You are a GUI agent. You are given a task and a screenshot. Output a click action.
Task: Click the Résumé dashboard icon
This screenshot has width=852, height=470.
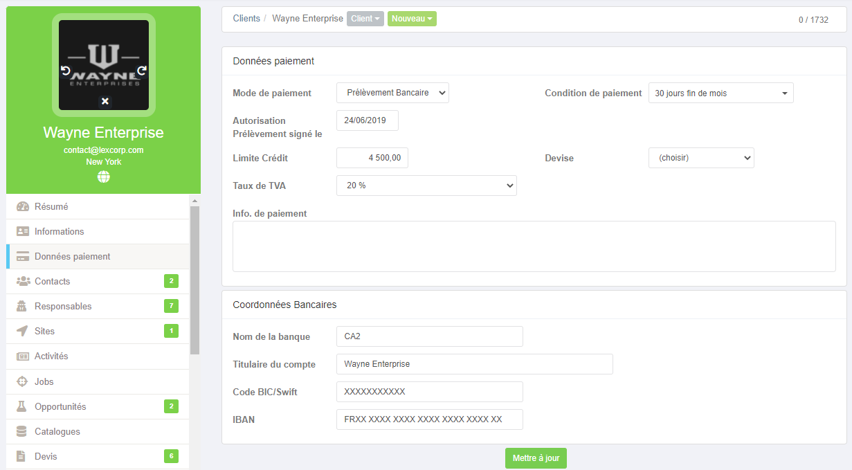pyautogui.click(x=23, y=206)
